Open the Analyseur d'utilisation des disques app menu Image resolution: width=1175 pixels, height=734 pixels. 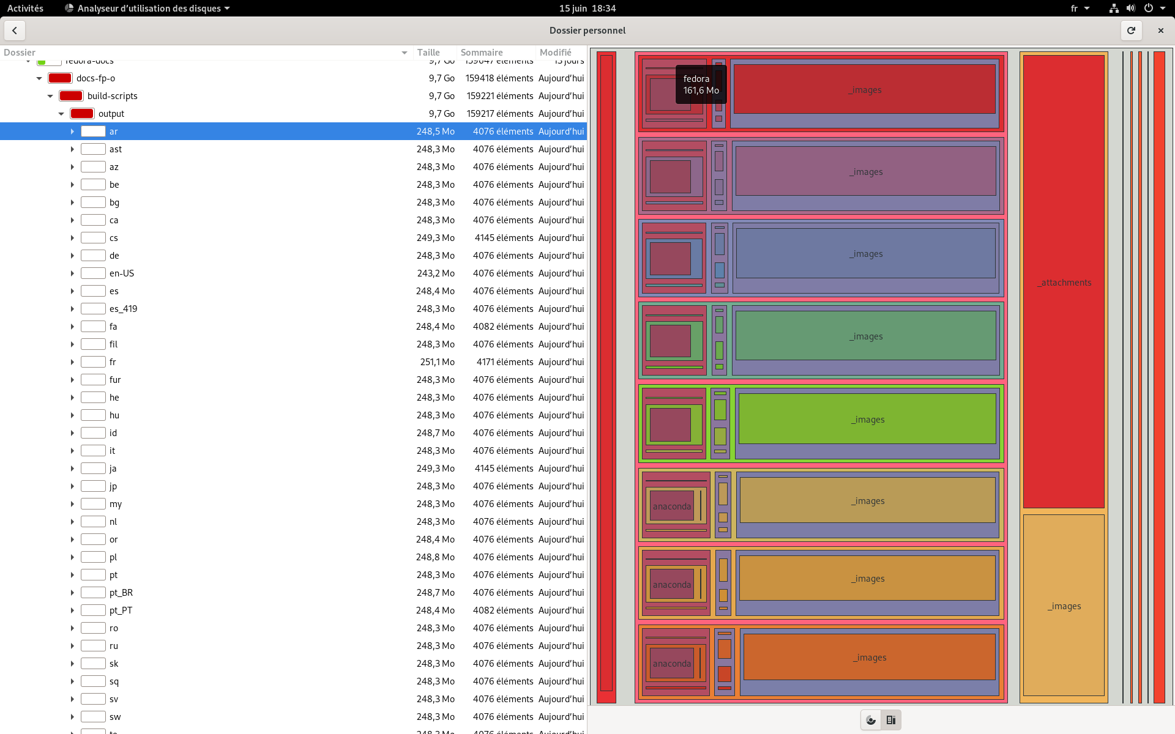coord(147,9)
